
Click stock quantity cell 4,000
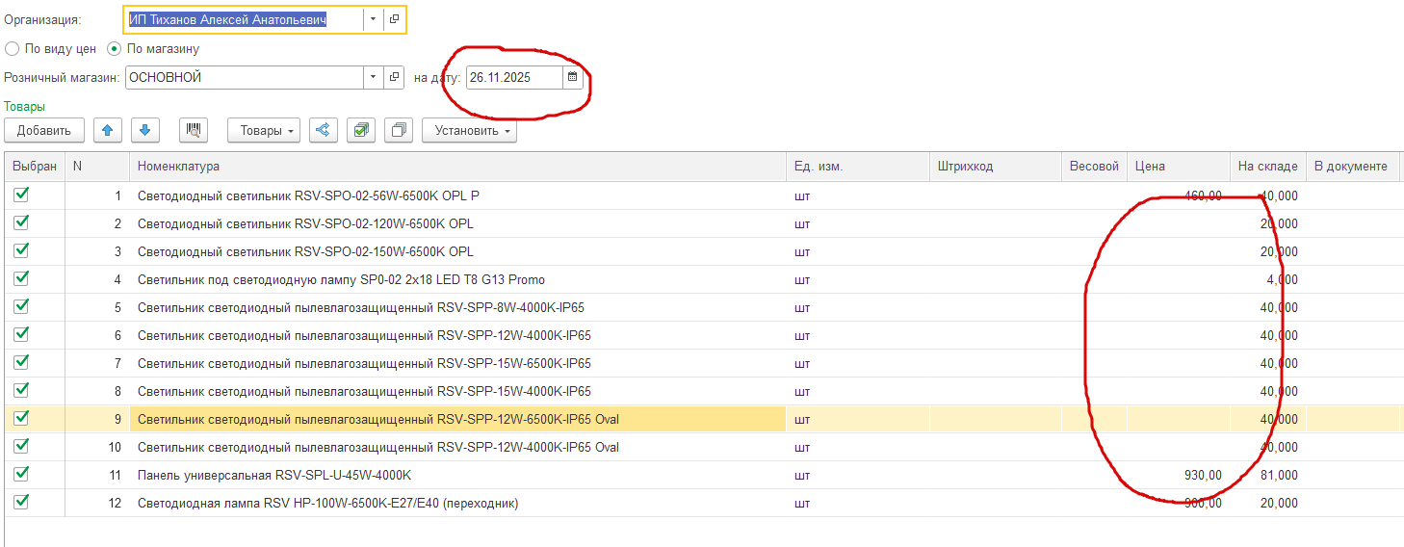click(1268, 279)
